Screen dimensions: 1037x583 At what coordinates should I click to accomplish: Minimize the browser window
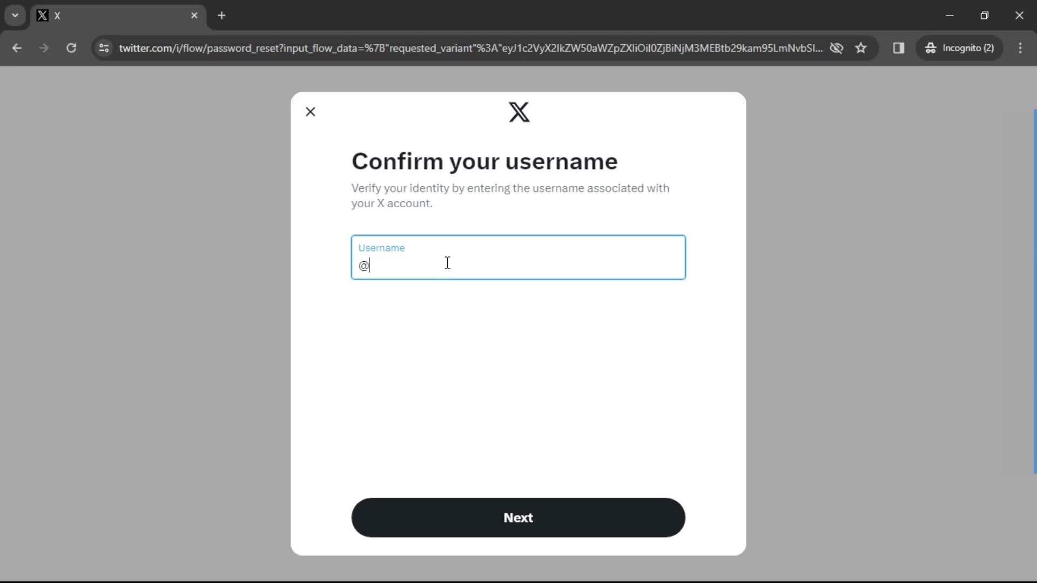pos(950,16)
